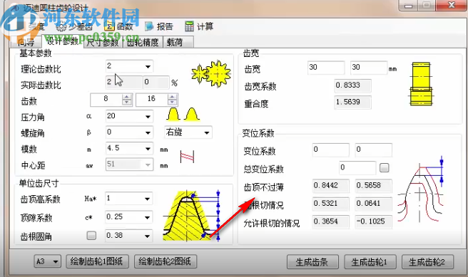Click the second 变位系数 input field
468x277 pixels.
point(373,150)
